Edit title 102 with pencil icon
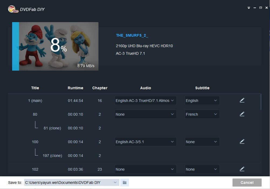 point(242,169)
